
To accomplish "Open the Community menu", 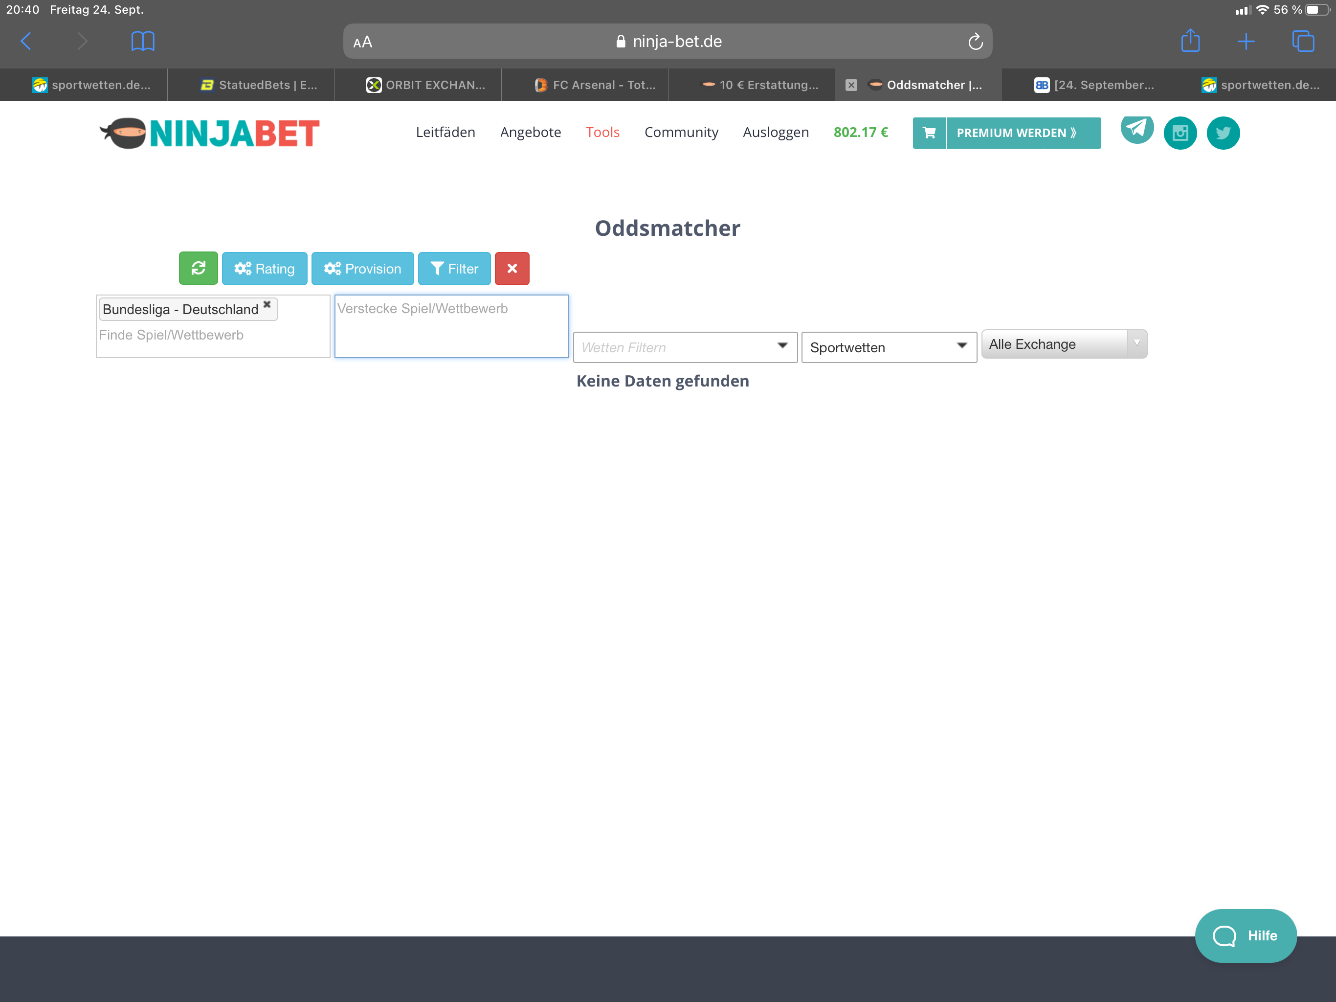I will 681,133.
